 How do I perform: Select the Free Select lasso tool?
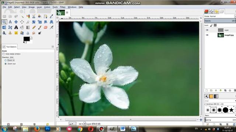(16, 16)
